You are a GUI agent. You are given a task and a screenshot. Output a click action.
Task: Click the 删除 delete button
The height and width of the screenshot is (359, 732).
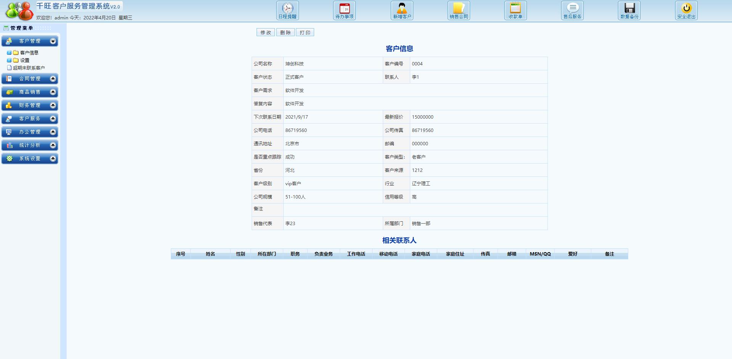(x=285, y=32)
